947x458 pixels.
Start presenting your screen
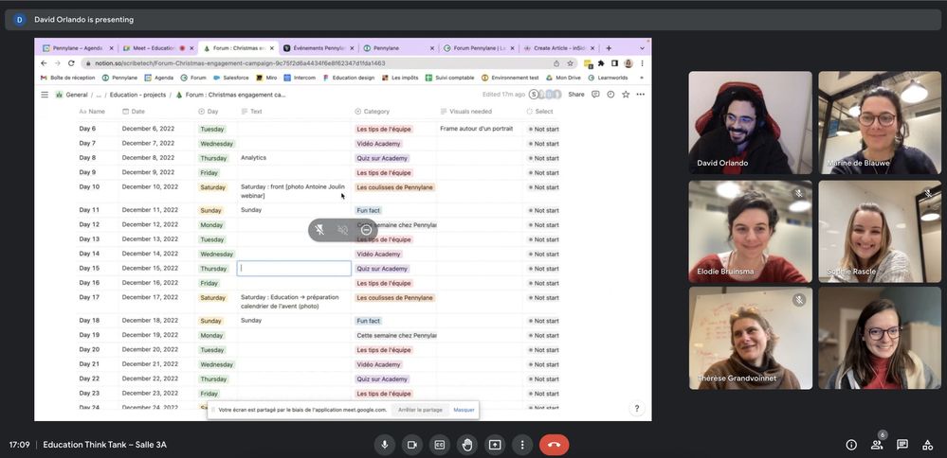click(494, 445)
